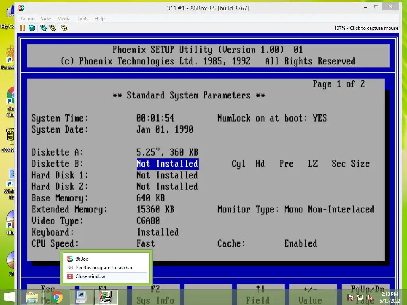Image resolution: width=407 pixels, height=305 pixels.
Task: Open the Media menu
Action: pyautogui.click(x=64, y=19)
